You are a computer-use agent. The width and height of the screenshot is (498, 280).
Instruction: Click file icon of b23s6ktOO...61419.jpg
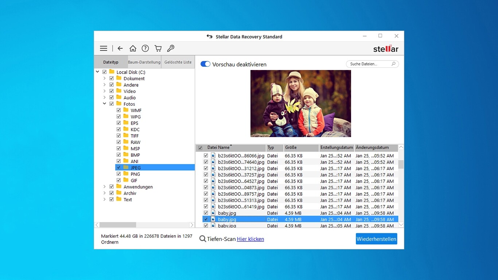click(213, 207)
